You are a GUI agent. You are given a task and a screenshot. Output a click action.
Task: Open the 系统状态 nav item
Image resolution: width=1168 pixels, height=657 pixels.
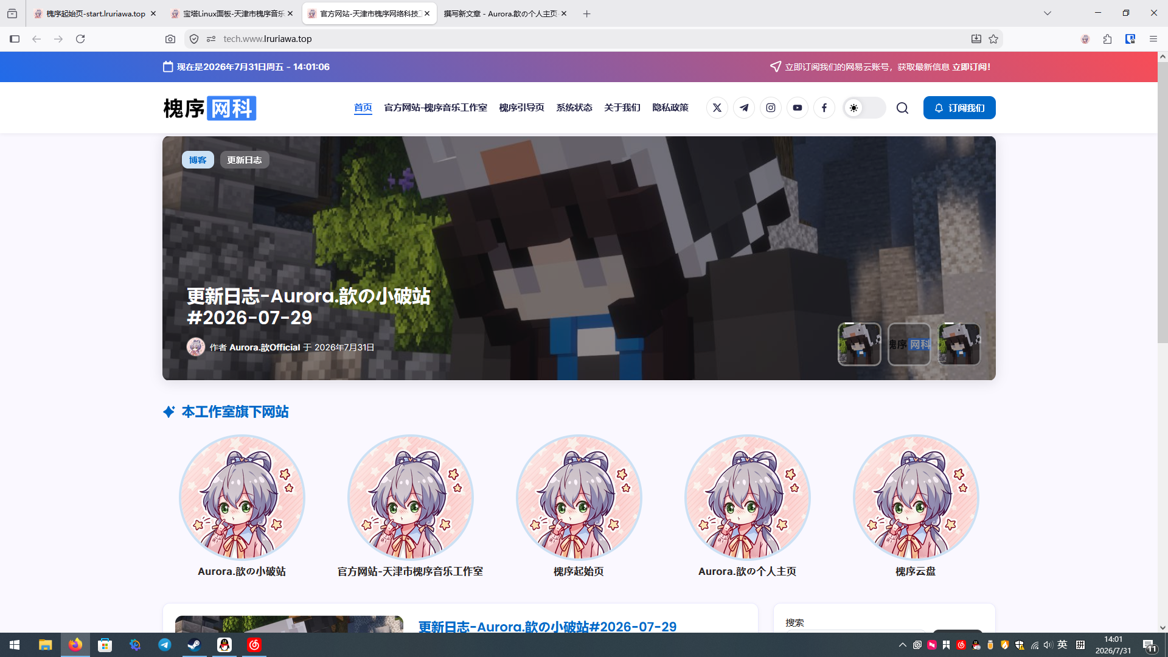click(x=574, y=108)
